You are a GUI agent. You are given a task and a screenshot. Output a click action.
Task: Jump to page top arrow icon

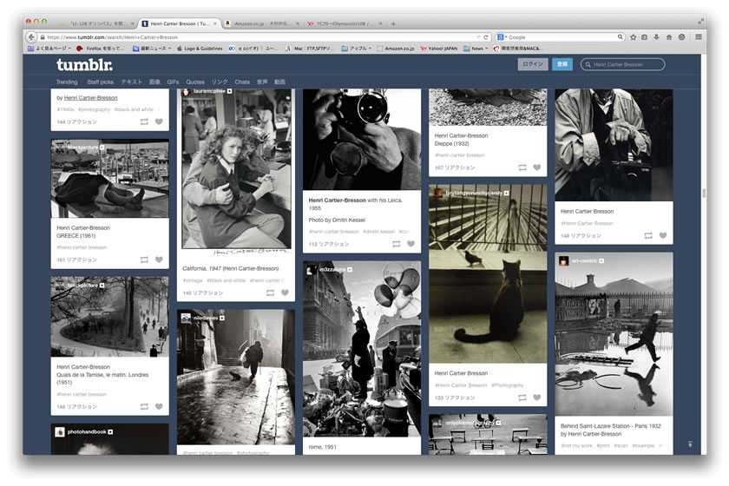(691, 444)
